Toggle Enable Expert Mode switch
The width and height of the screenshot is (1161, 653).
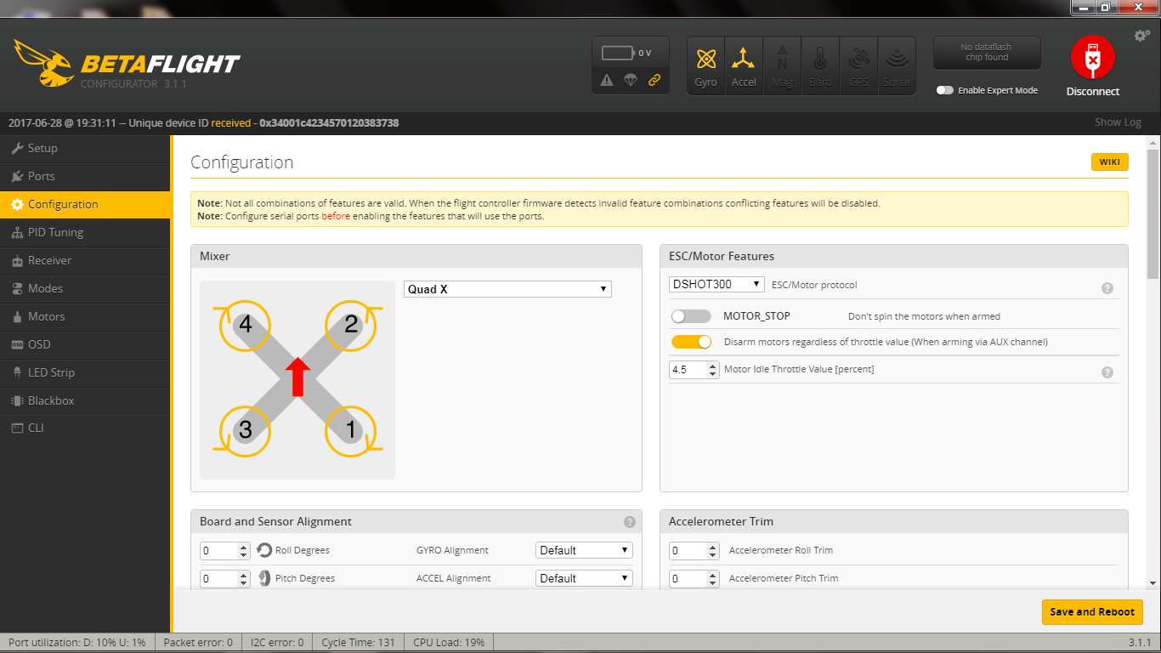coord(945,90)
